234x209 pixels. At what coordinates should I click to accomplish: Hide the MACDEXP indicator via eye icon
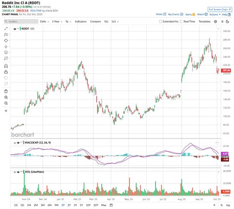tap(18, 143)
